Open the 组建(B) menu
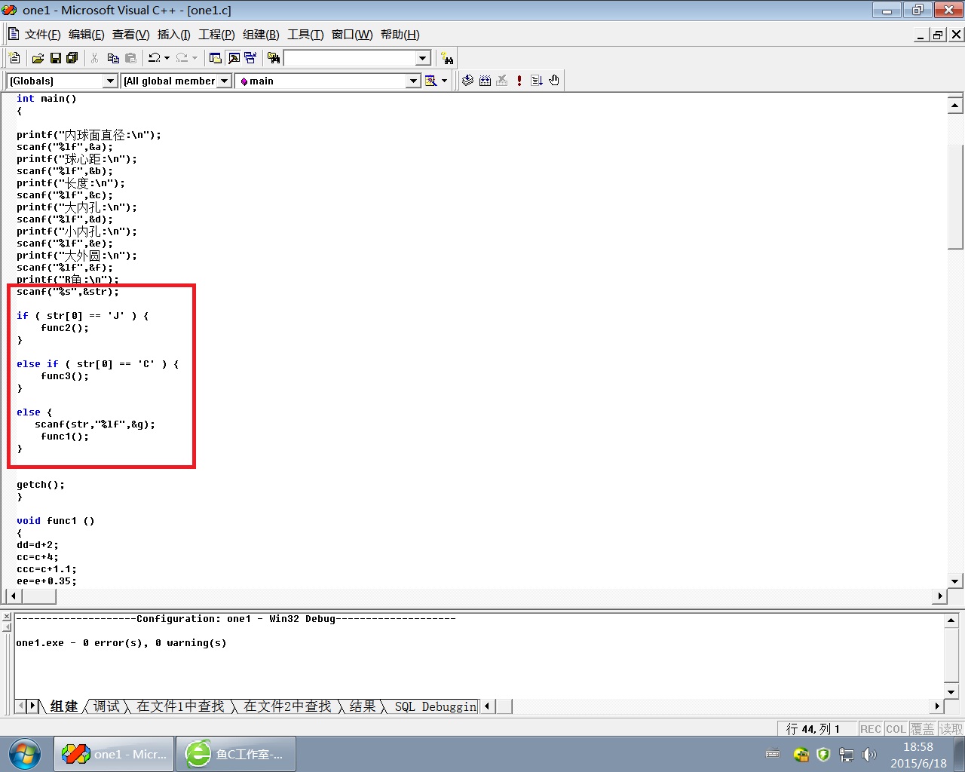 pyautogui.click(x=261, y=35)
